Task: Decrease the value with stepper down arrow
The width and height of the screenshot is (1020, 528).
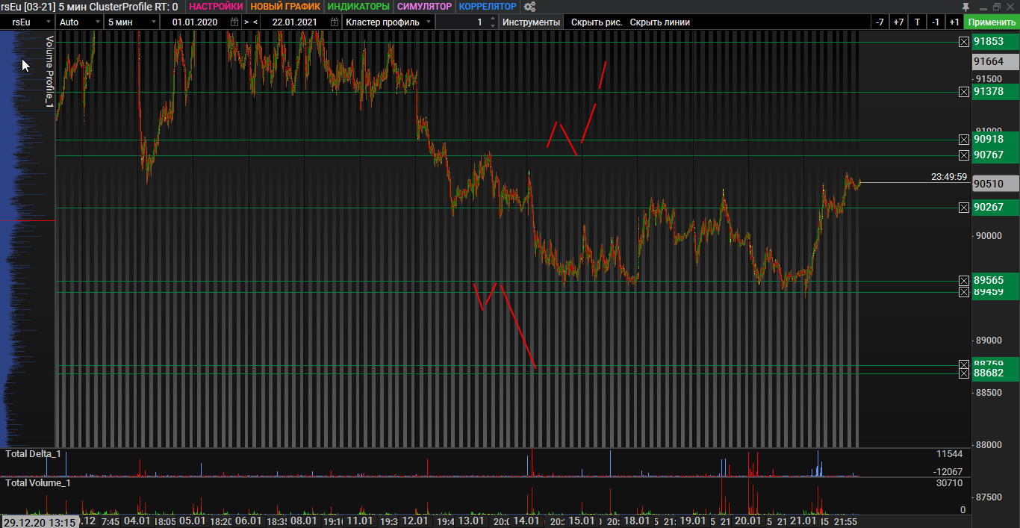Action: point(492,26)
